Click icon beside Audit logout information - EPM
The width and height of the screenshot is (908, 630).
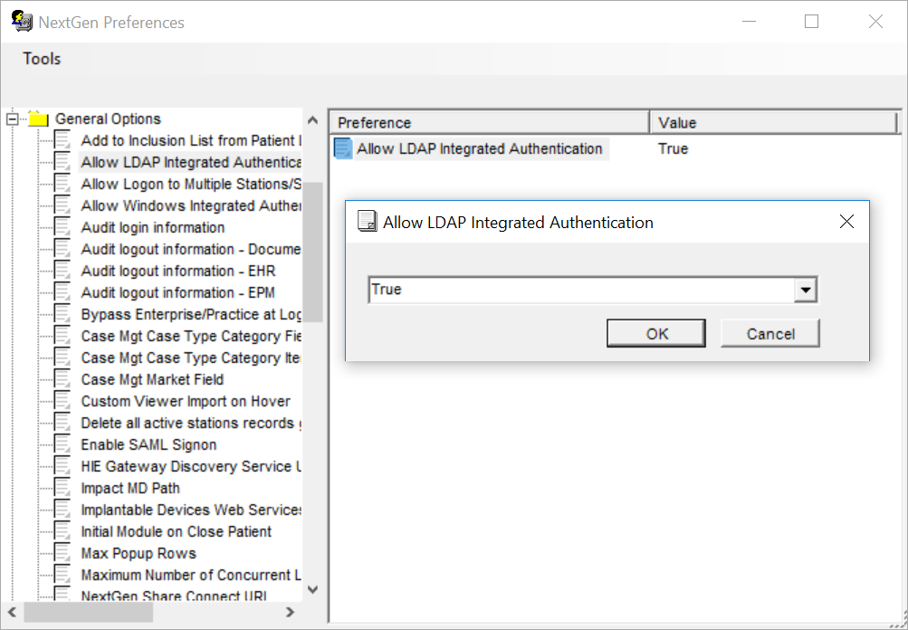62,292
